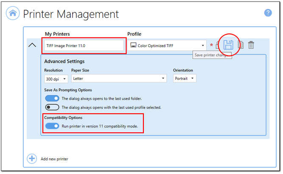Open the Portrait Orientation dropdown
283x174 pixels.
point(185,79)
